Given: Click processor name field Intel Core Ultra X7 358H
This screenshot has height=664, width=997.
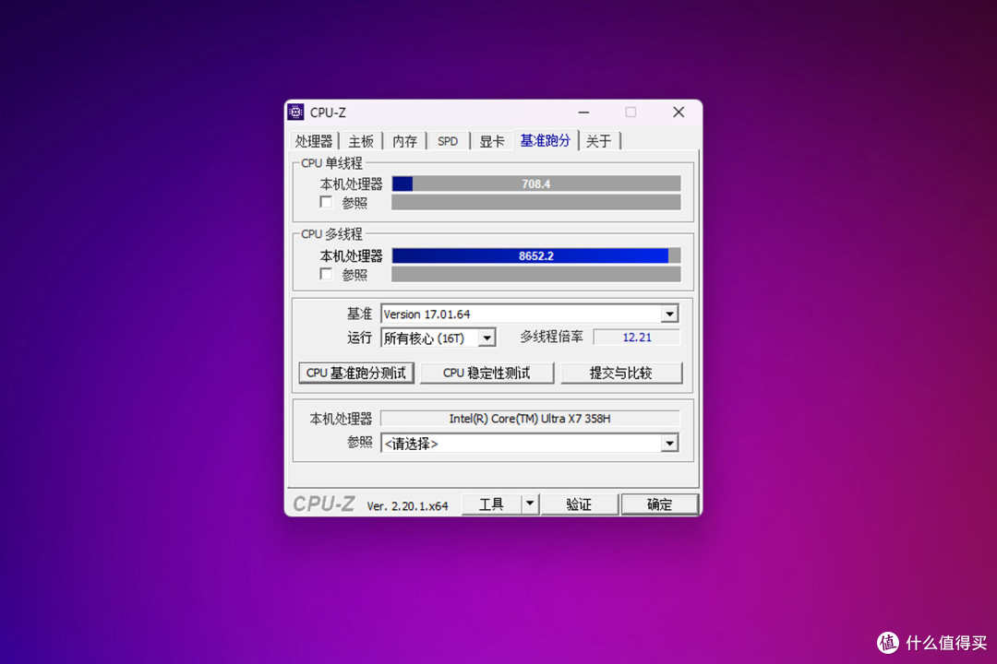Looking at the screenshot, I should (x=530, y=419).
